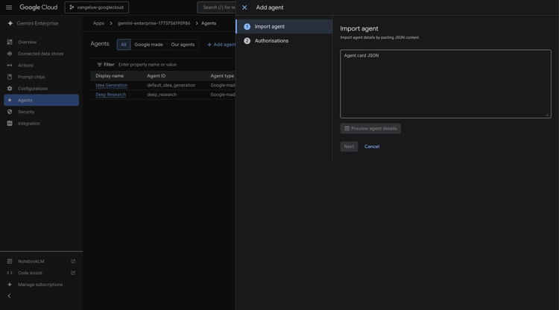Click gemini-enterprise breadcrumb link
Viewport: 559px width, 310px height.
tap(154, 23)
